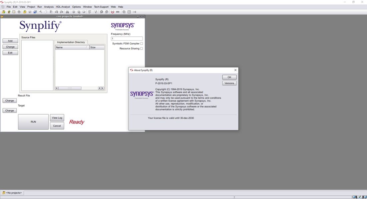Viewport: 367px width, 199px height.
Task: Open the Analysis menu
Action: [x=49, y=7]
